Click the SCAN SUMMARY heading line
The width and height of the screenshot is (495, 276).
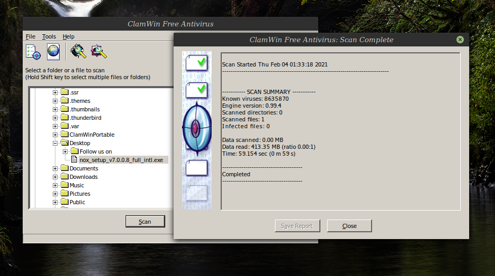click(269, 92)
